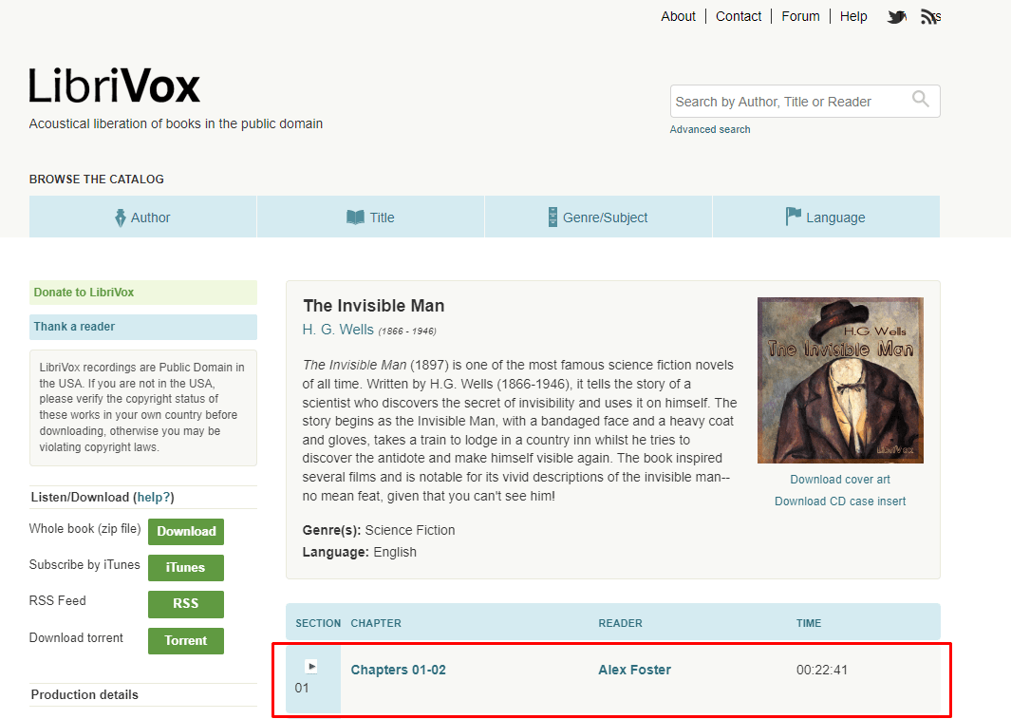The image size is (1011, 719).
Task: Browse catalog by Author
Action: pos(143,218)
